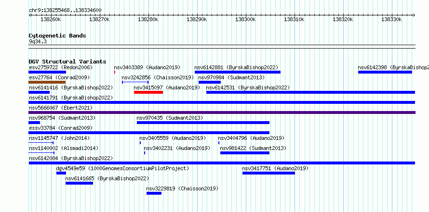Click the nsv3404796 (Audano2019) label
The image size is (429, 212).
tap(251, 138)
